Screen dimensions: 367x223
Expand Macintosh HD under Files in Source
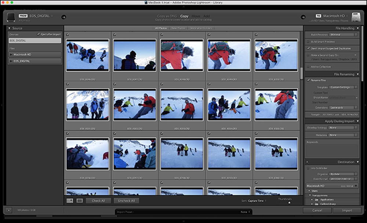11,55
